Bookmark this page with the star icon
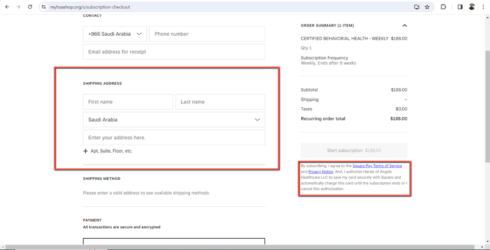The height and width of the screenshot is (250, 490). pos(427,7)
